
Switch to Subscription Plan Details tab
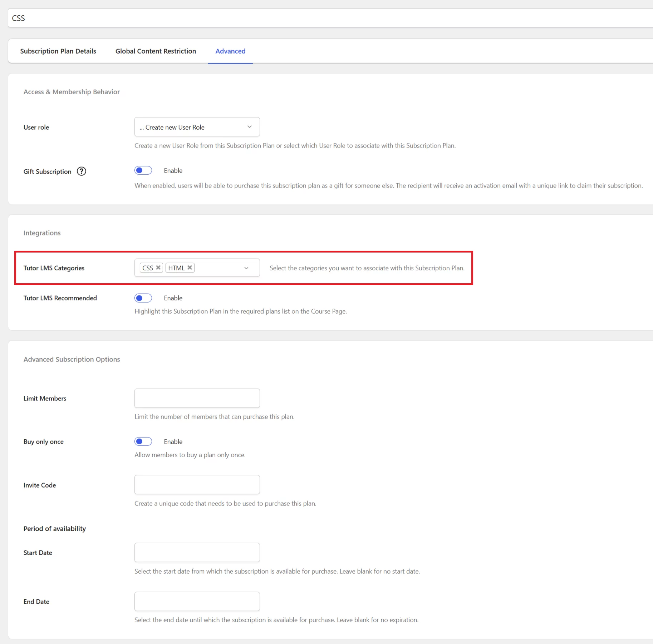58,51
